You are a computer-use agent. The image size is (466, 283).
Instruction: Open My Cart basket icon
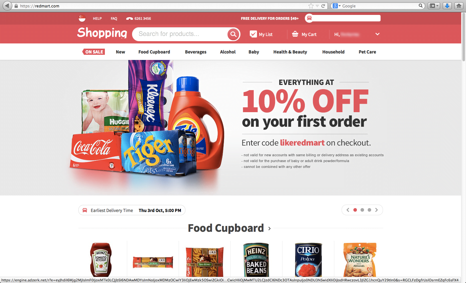[295, 34]
